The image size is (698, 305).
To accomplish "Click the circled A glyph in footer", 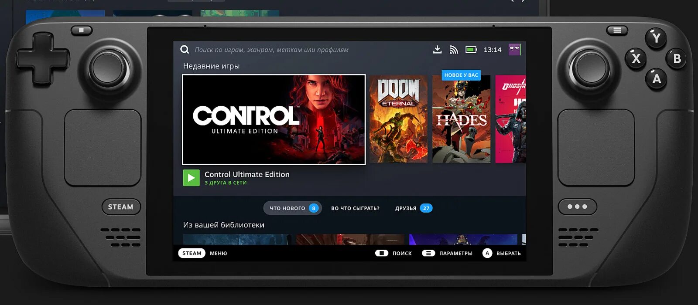I will pos(487,253).
